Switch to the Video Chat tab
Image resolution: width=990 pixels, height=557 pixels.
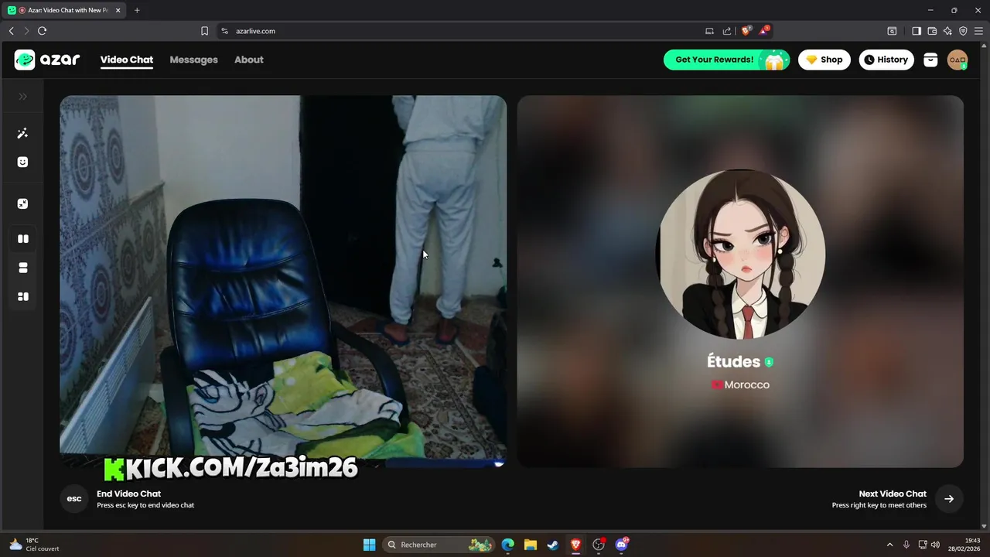point(127,60)
